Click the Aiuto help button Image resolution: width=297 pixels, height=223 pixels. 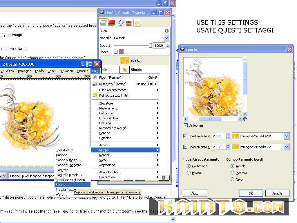click(195, 193)
